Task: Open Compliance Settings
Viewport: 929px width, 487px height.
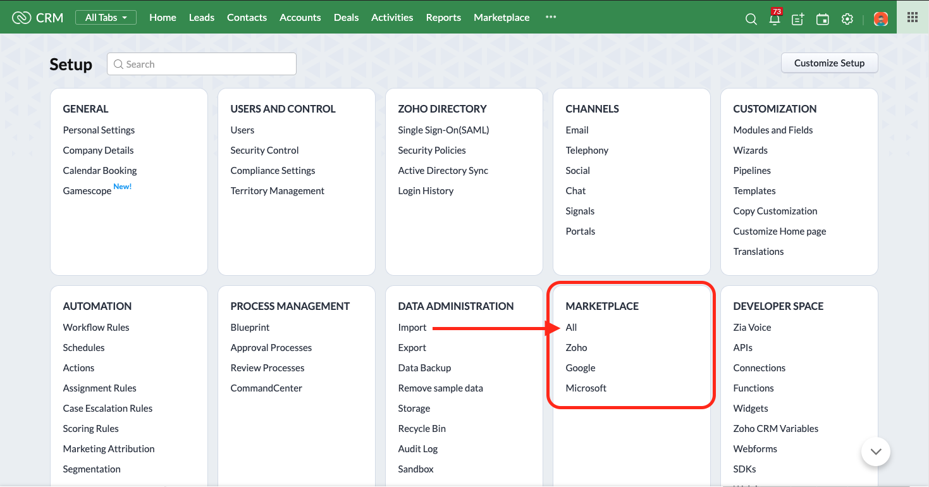Action: [273, 171]
